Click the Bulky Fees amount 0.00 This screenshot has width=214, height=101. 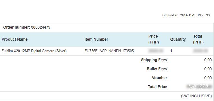click(x=208, y=69)
